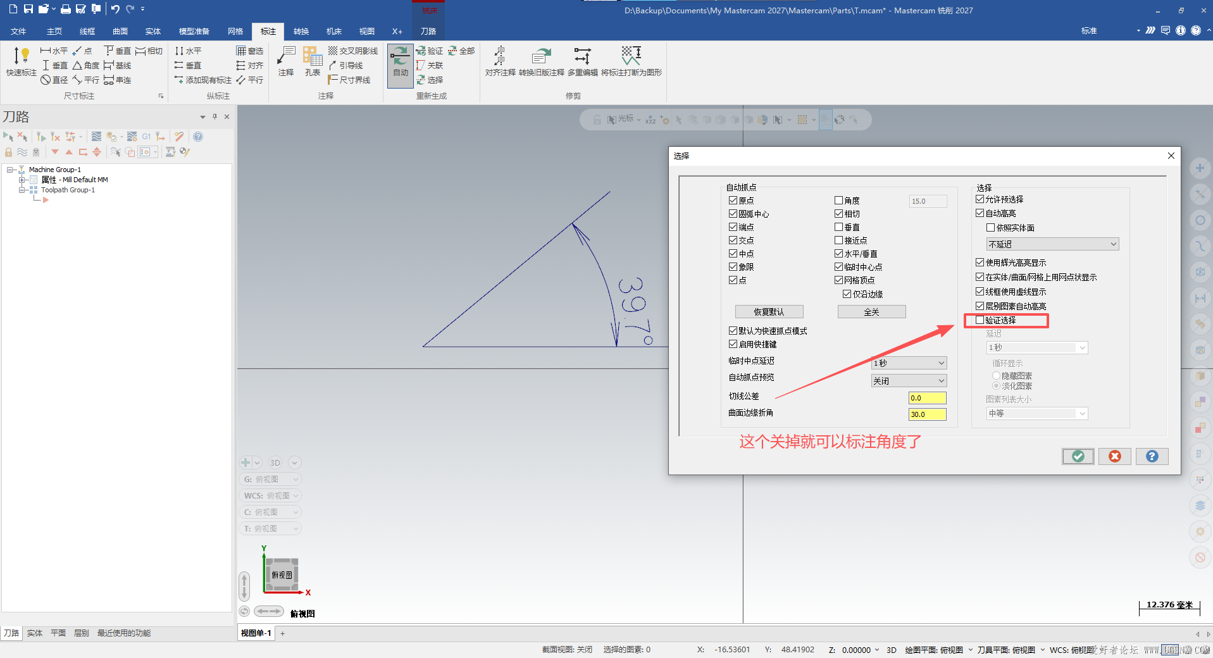The width and height of the screenshot is (1213, 658).
Task: Open the 自动抓点预览 关闭 dropdown
Action: 909,381
